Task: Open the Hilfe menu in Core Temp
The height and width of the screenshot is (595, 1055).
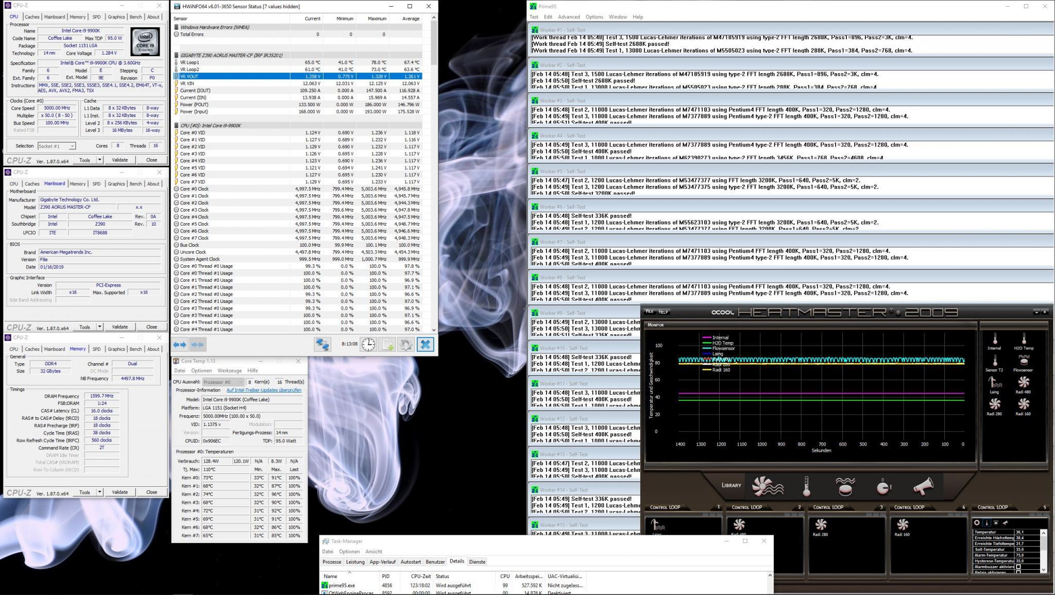Action: click(x=252, y=370)
